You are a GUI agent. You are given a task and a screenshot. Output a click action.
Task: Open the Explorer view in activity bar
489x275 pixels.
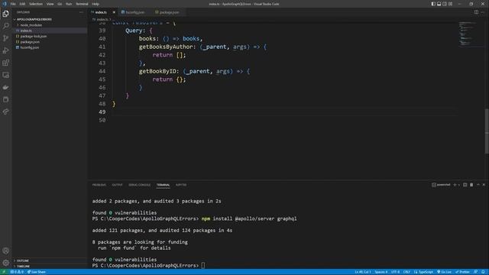(5, 14)
